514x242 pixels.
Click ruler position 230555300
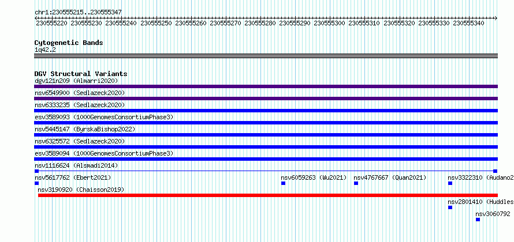click(x=330, y=23)
